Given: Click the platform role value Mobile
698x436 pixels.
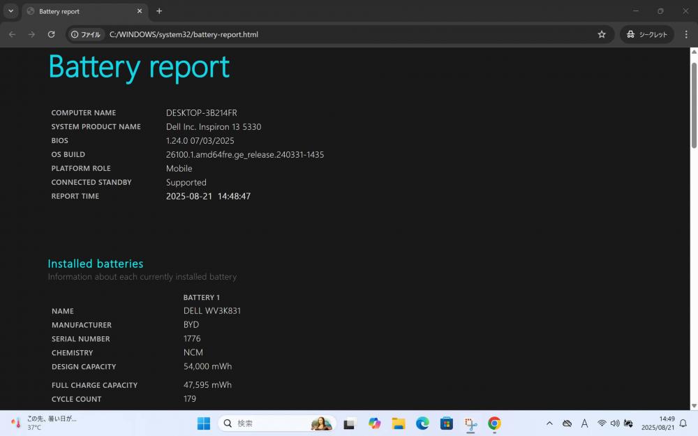Looking at the screenshot, I should (x=179, y=168).
